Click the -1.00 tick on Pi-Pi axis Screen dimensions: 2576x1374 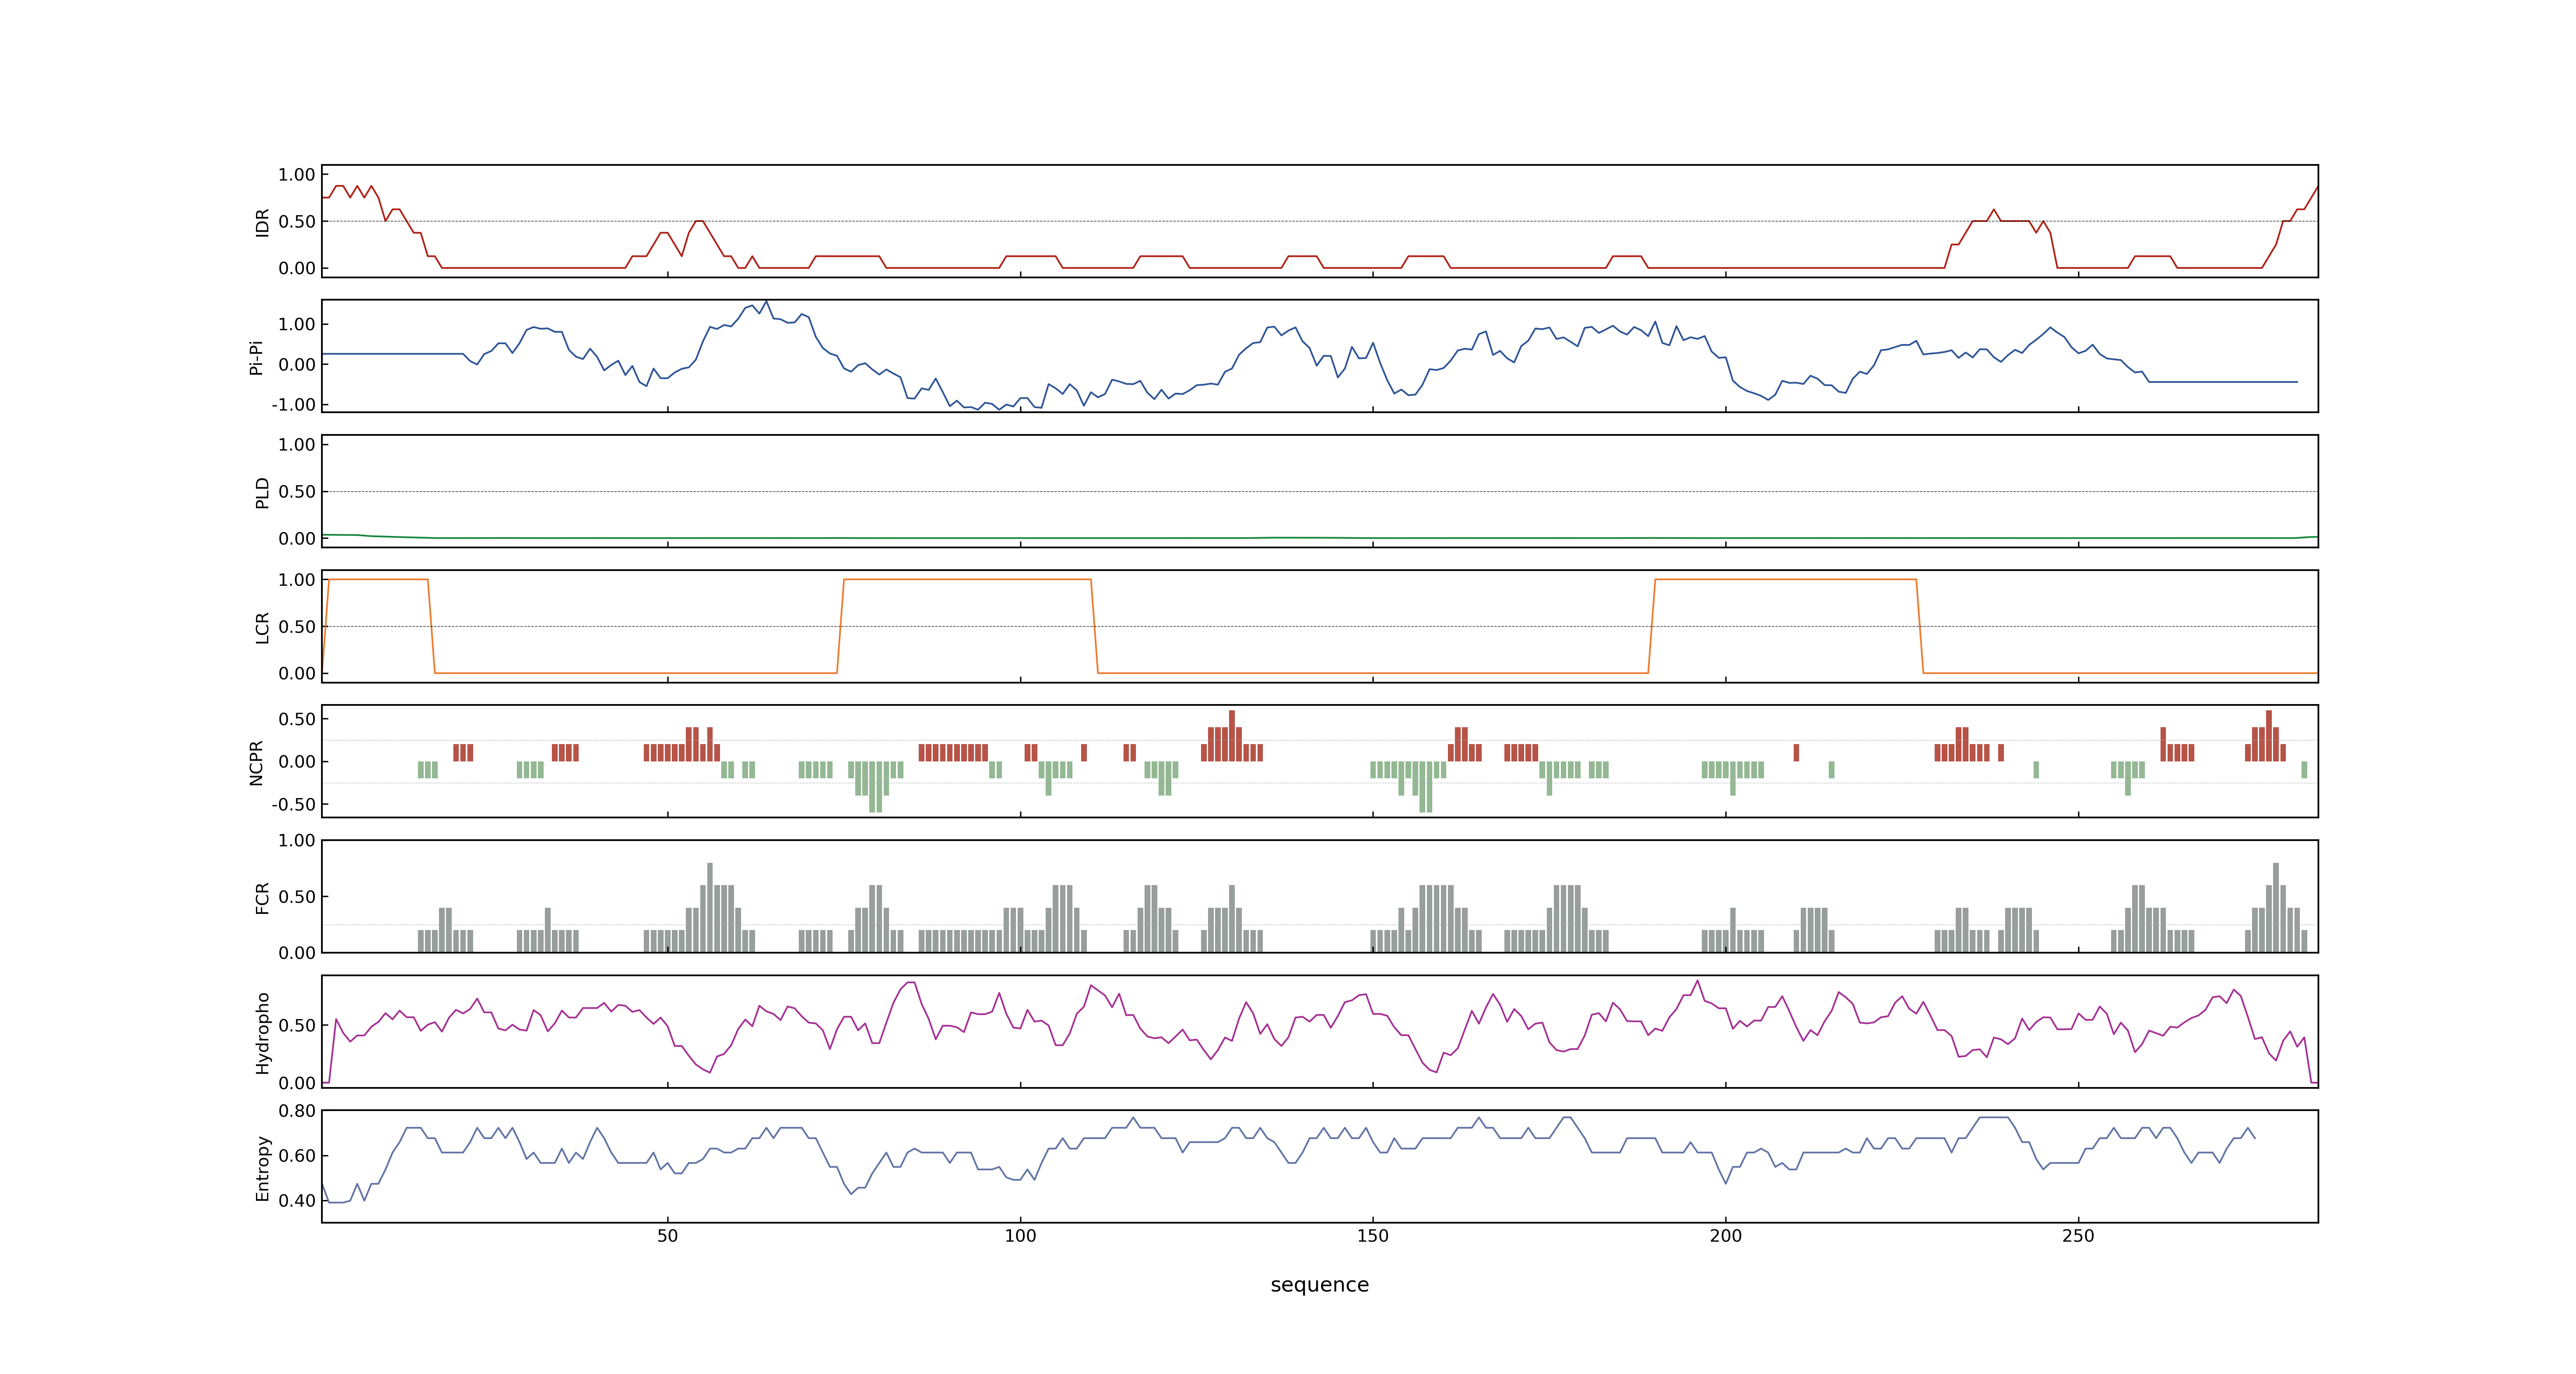(293, 405)
